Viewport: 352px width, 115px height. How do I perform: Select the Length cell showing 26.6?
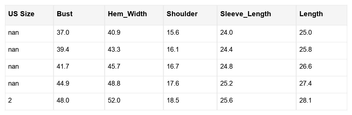pos(305,67)
